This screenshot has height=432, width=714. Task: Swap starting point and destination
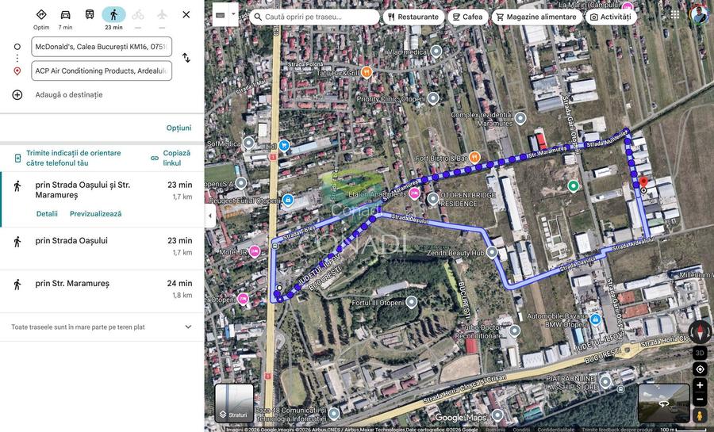(186, 58)
